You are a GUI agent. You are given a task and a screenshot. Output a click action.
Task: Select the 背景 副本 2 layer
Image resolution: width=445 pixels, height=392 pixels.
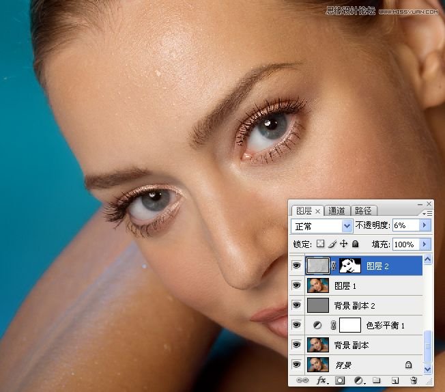pos(364,305)
